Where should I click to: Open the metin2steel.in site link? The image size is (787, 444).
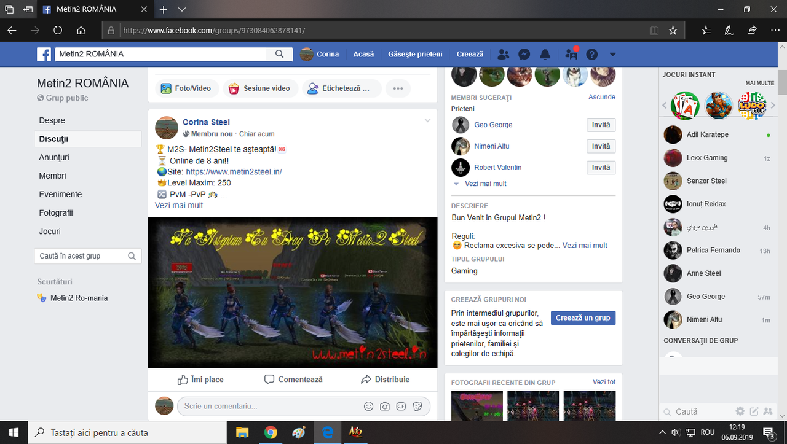tap(234, 172)
